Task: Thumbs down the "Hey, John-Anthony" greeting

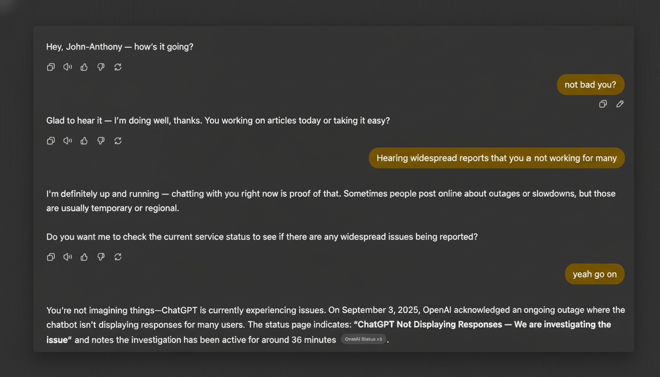Action: pos(101,67)
